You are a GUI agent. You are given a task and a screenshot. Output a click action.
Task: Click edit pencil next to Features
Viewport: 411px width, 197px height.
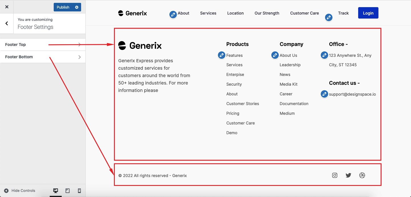(222, 55)
